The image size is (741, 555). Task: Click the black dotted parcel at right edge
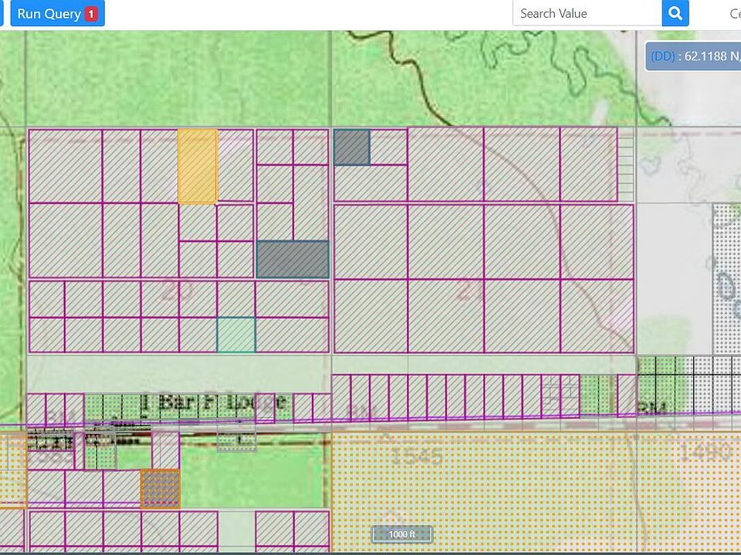[726, 262]
